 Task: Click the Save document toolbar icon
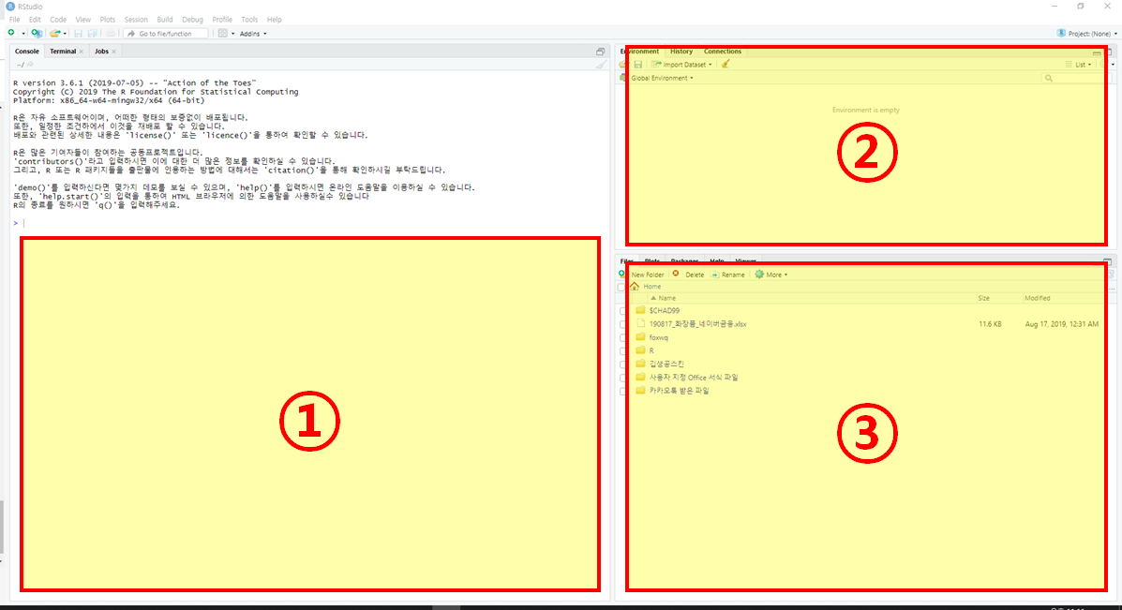(78, 33)
